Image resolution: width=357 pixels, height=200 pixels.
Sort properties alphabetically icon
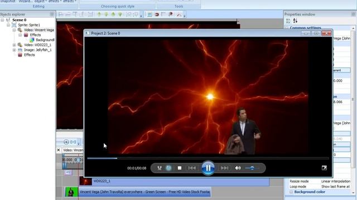pos(295,21)
